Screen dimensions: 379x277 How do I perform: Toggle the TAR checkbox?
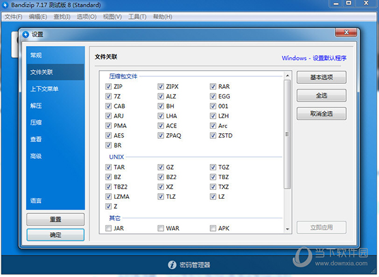pyautogui.click(x=109, y=167)
